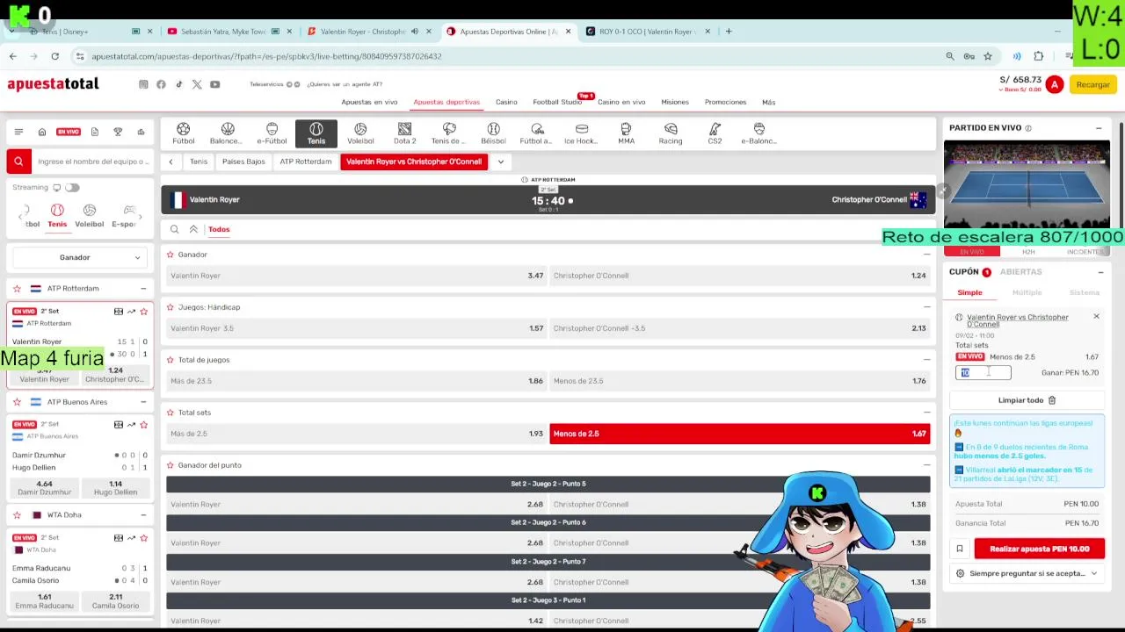Collapse the Cupón panel
The image size is (1125, 632).
tap(1100, 272)
